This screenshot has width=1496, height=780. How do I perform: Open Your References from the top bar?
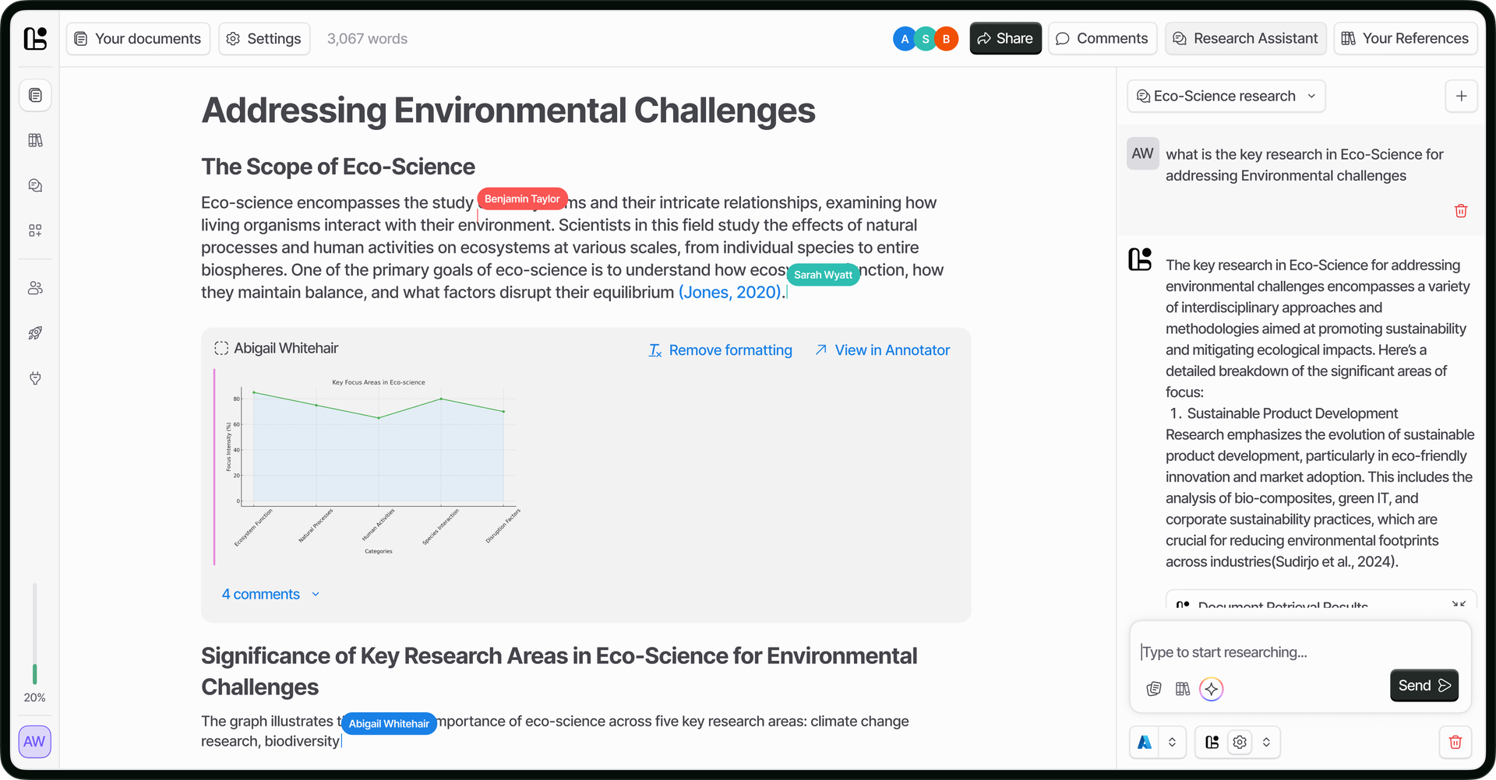click(1405, 38)
